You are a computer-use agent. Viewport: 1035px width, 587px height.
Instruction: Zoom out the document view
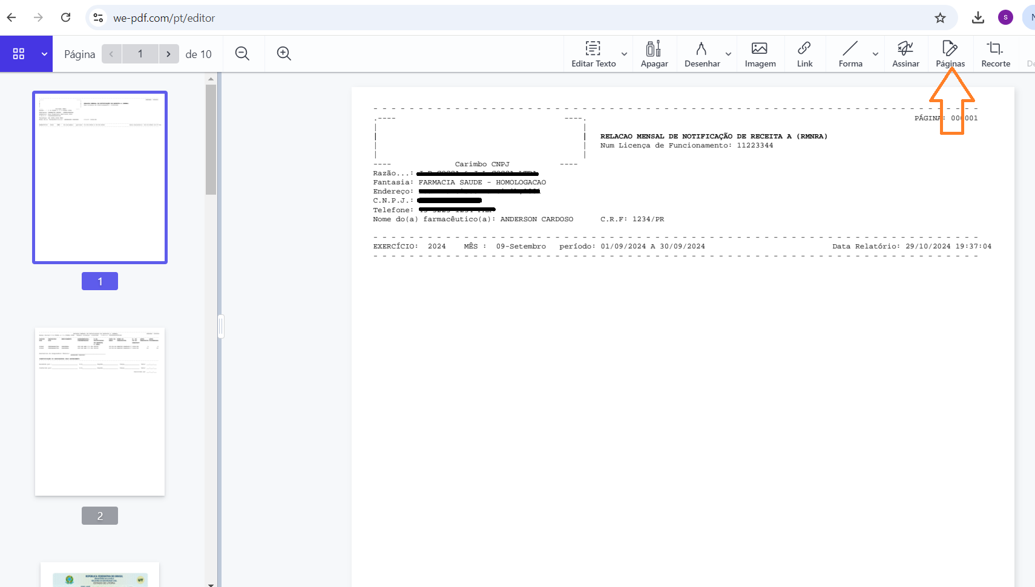pos(242,54)
